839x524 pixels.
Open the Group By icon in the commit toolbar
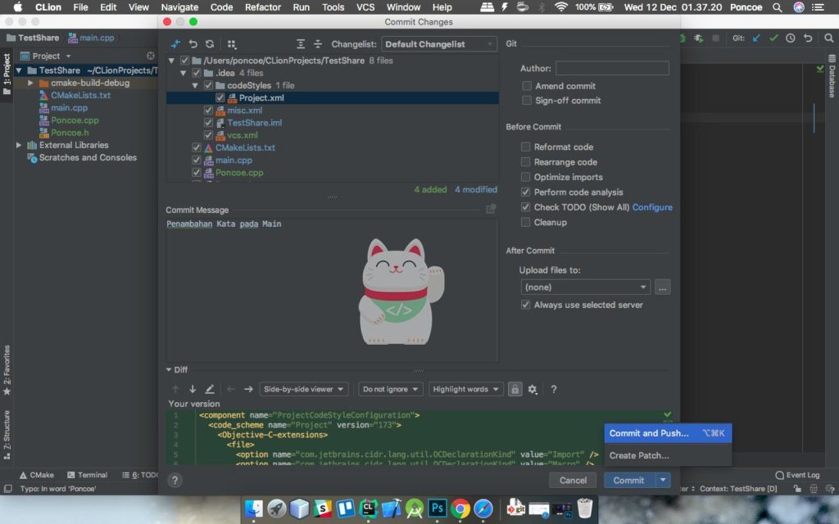coord(232,44)
